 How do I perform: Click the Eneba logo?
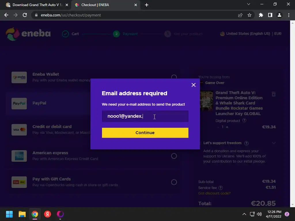[28, 34]
